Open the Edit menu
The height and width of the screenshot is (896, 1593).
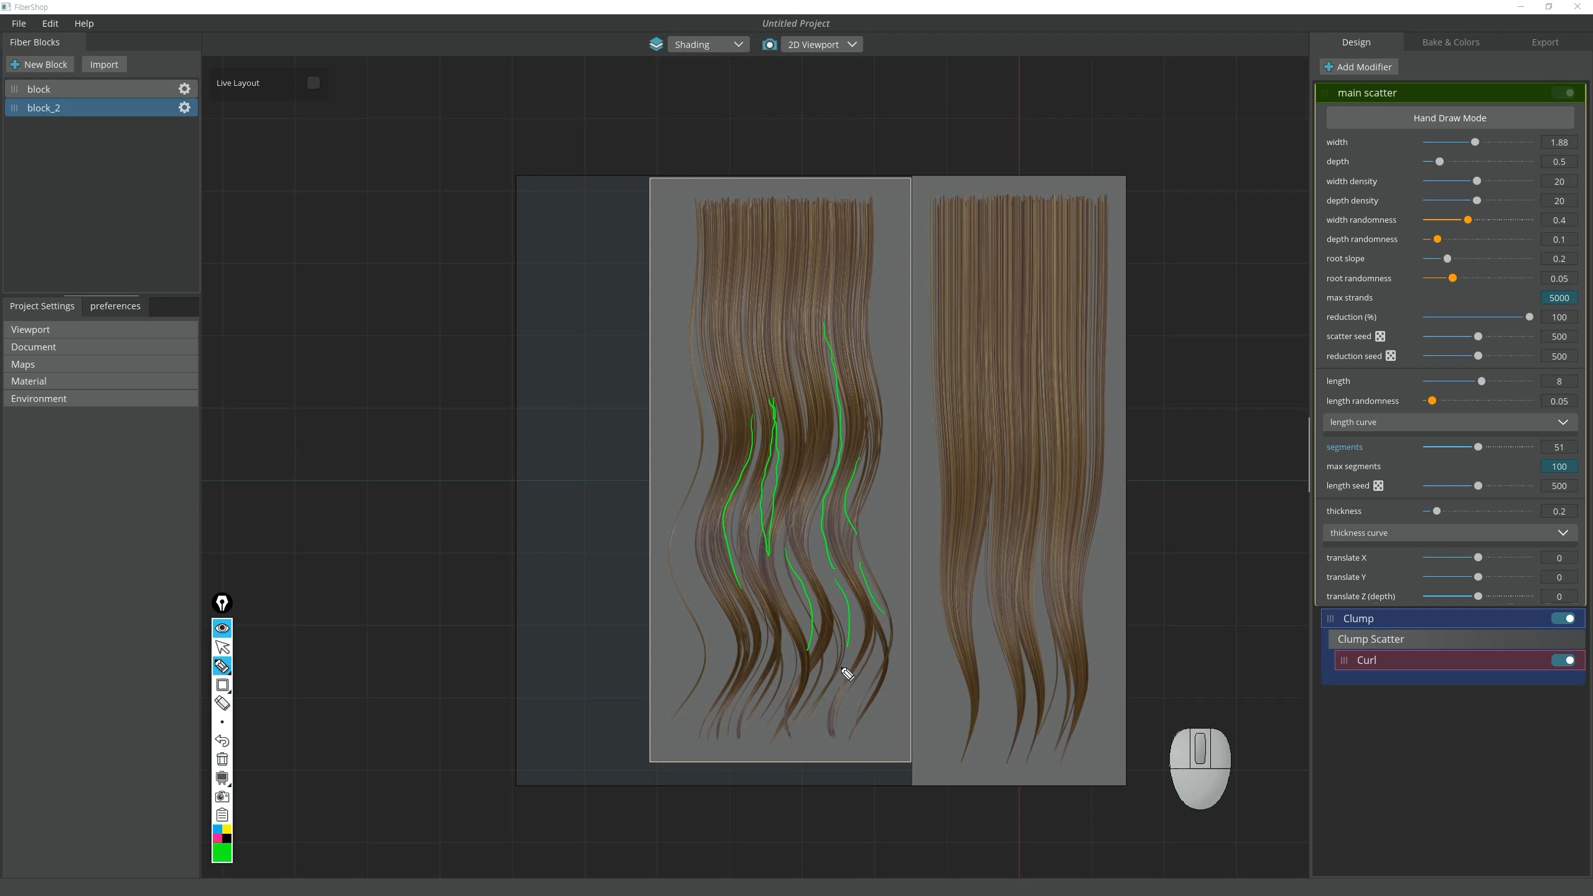click(x=50, y=23)
